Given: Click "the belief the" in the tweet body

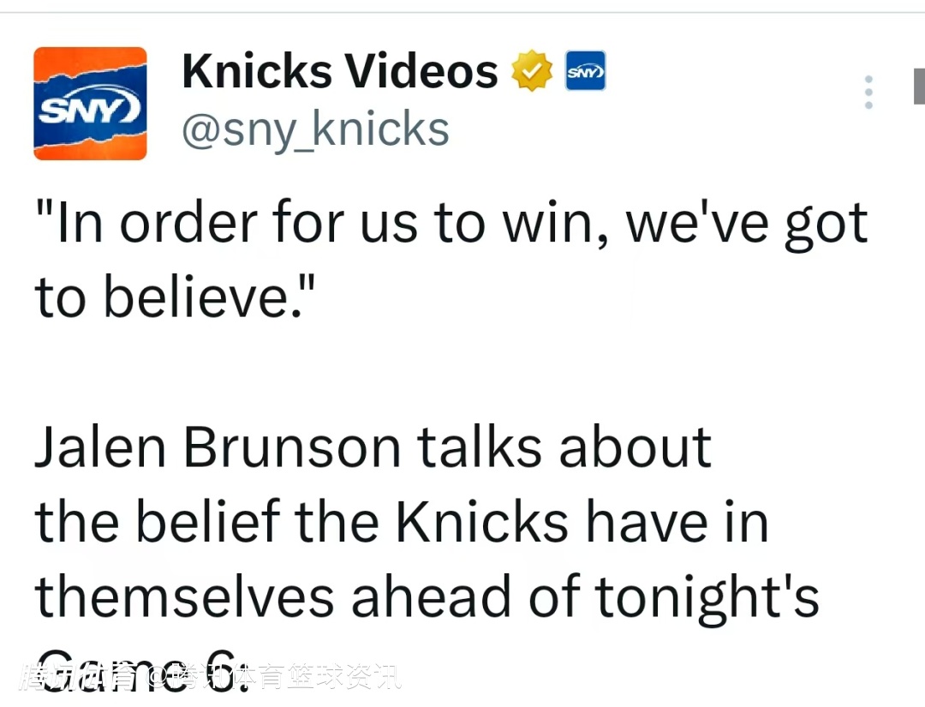Looking at the screenshot, I should tap(207, 521).
